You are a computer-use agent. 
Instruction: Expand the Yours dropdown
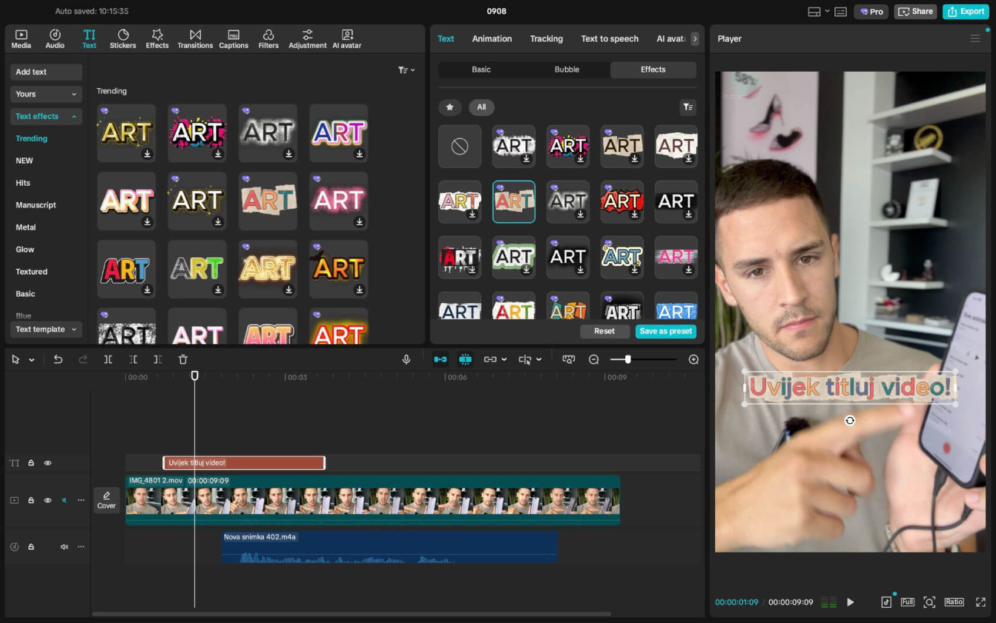[46, 94]
